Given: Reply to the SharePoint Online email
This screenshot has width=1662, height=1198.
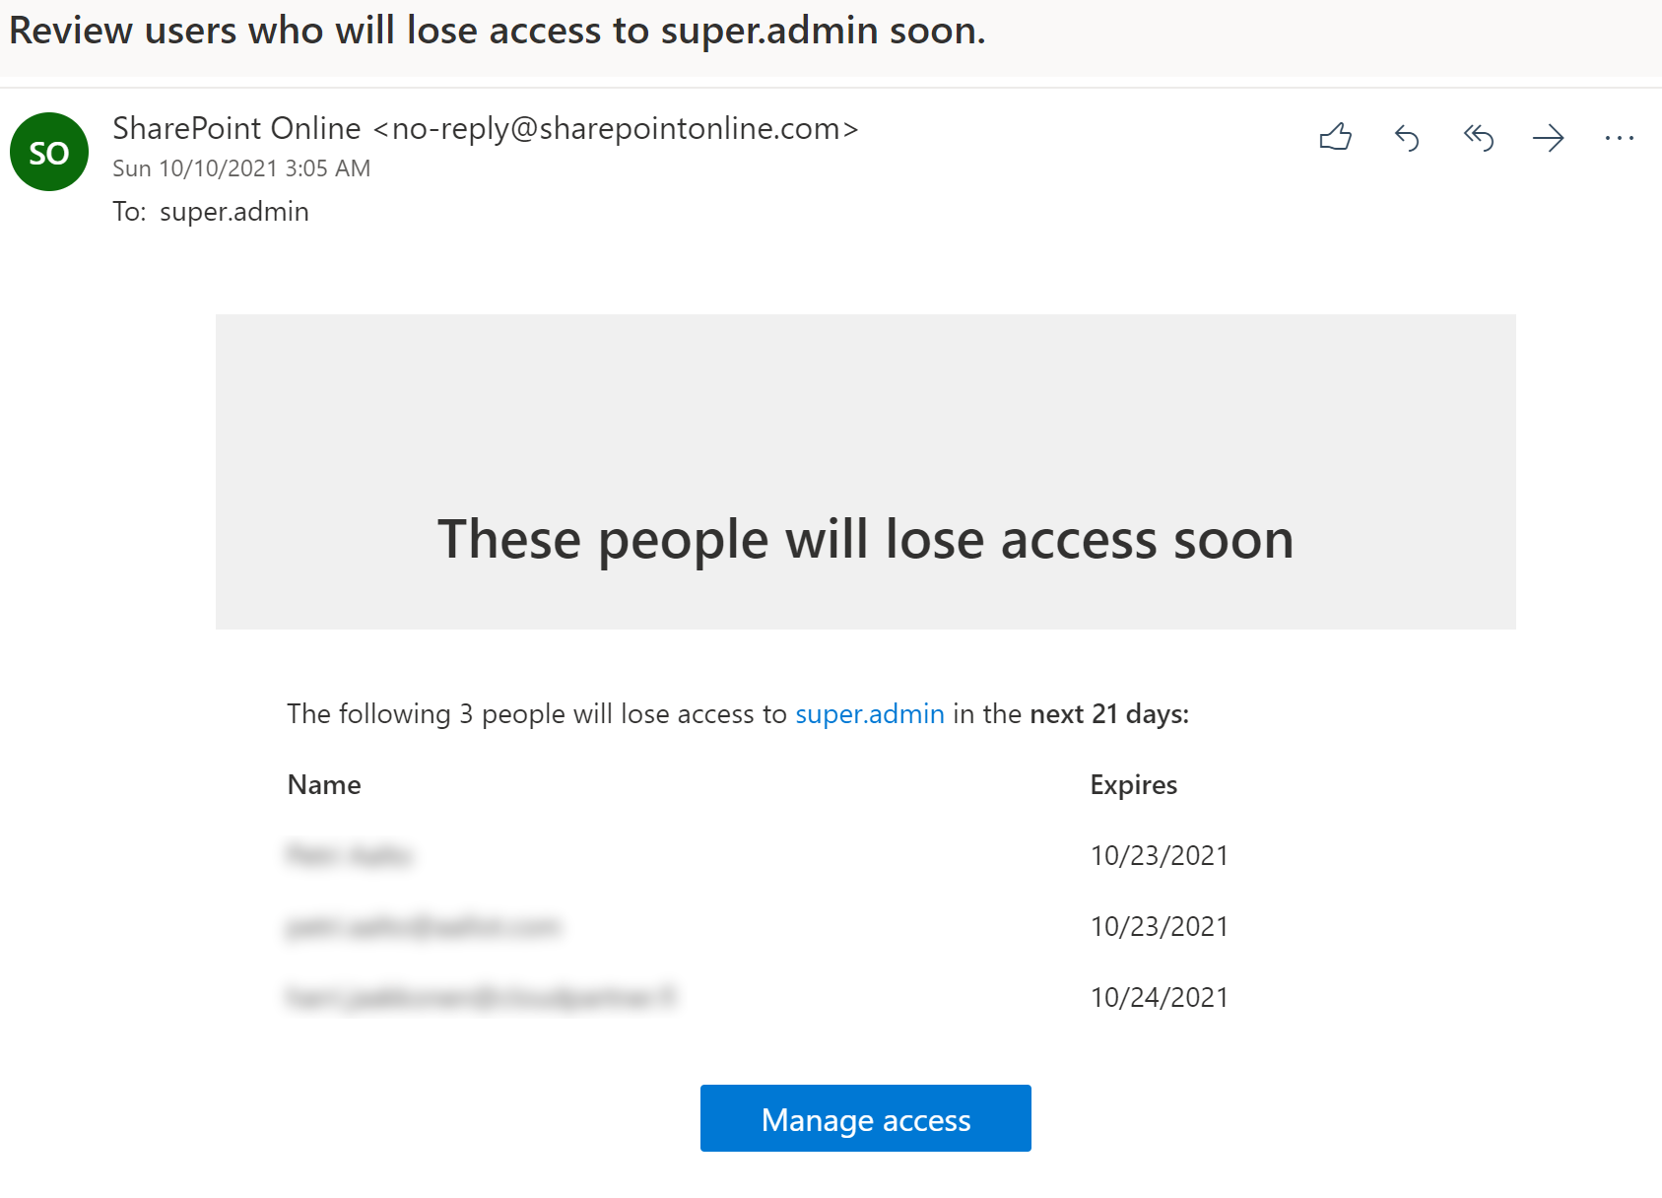Looking at the screenshot, I should pos(1407,138).
